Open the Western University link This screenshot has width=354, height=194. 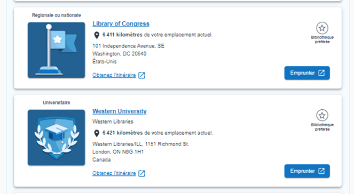click(x=120, y=111)
